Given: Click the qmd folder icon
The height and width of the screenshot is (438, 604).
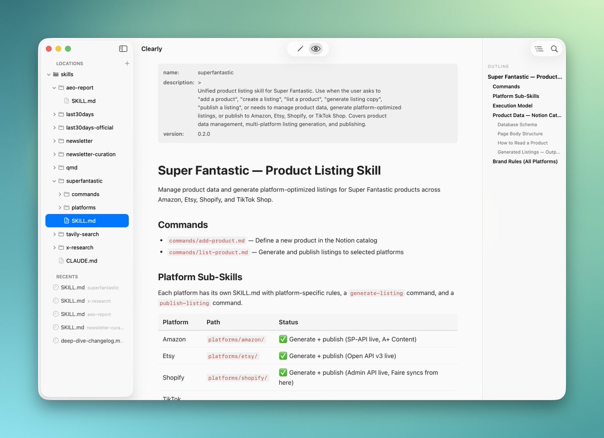Looking at the screenshot, I should 61,167.
